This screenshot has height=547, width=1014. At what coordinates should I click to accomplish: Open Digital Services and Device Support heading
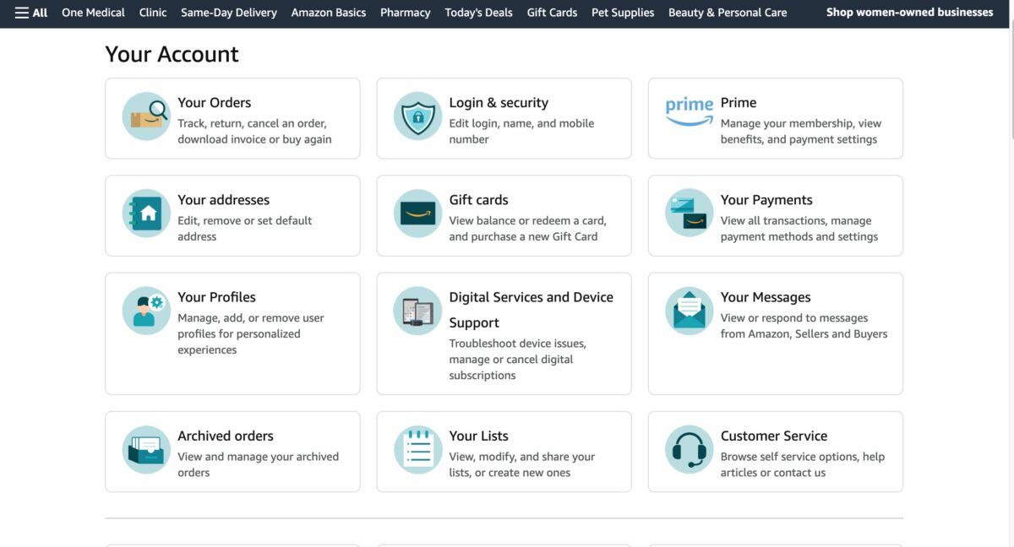click(532, 309)
